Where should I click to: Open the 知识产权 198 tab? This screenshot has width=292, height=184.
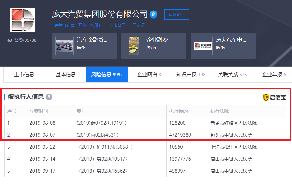[191, 75]
